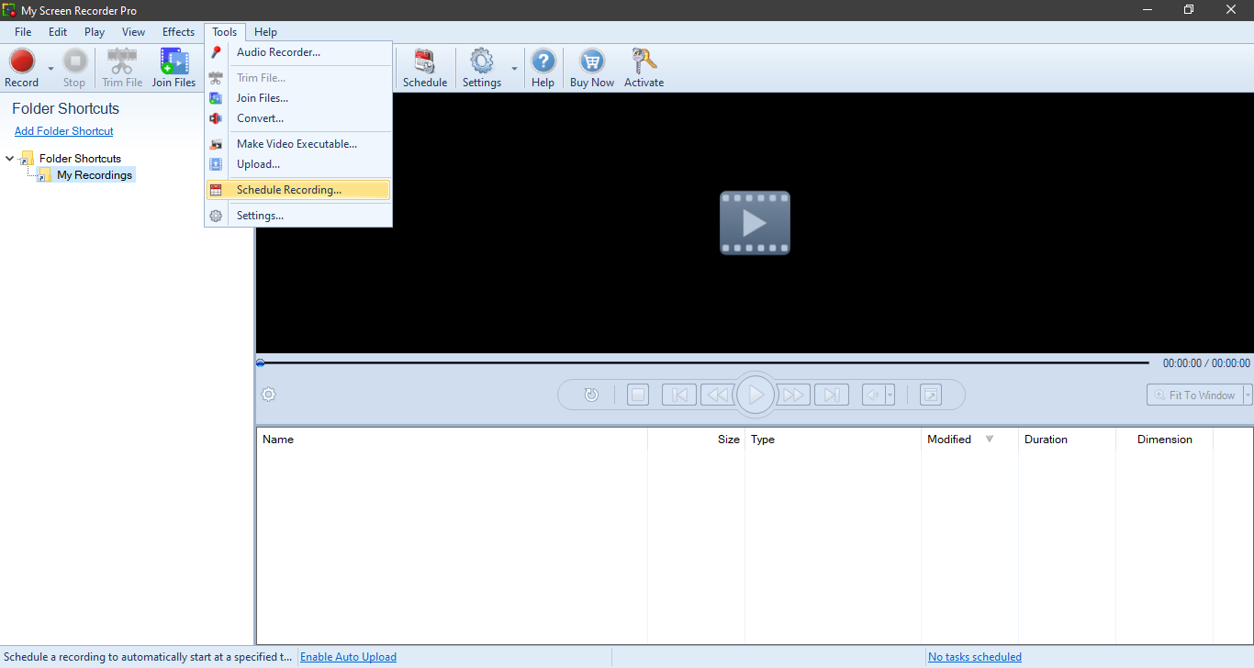Viewport: 1254px width, 668px height.
Task: Skip to the next file in the player
Action: [832, 395]
